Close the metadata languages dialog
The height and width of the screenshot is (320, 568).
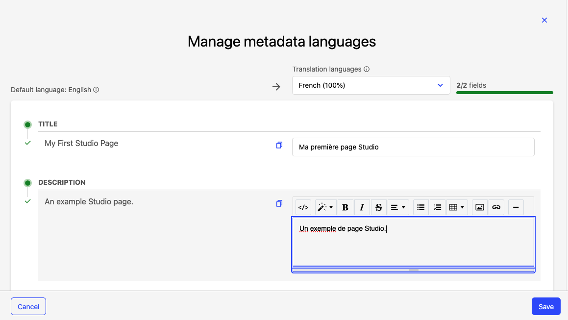pos(544,20)
